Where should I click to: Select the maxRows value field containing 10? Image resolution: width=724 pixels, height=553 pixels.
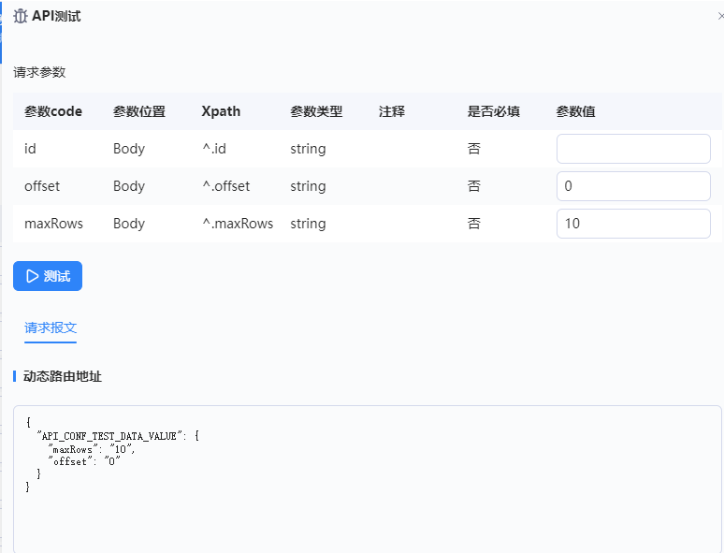tap(633, 224)
